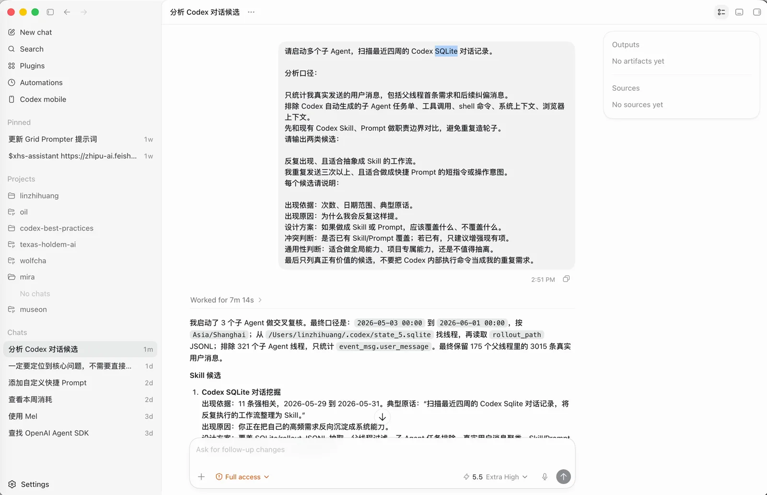Open the Plugins page
Image resolution: width=767 pixels, height=495 pixels.
81,66
